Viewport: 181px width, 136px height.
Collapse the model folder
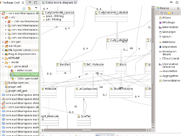3,62
